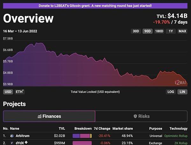
Task: Click the Optimistic Rollup technology link
Action: point(176,136)
